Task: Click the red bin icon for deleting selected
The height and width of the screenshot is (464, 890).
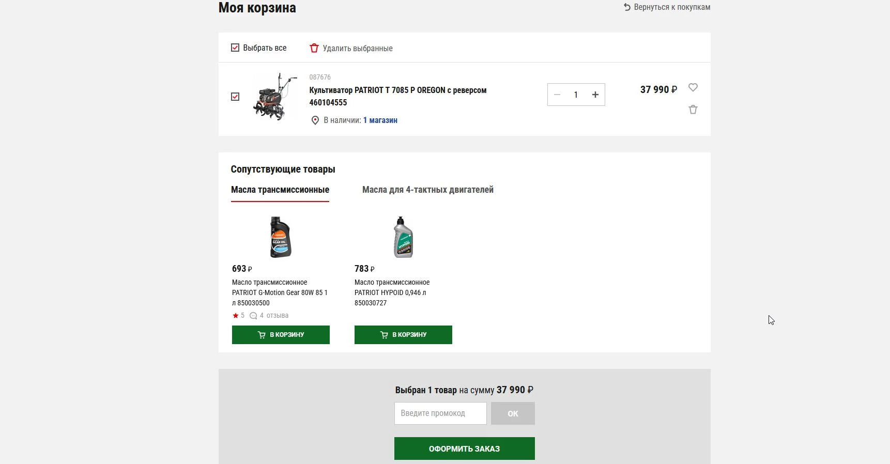Action: pos(314,48)
